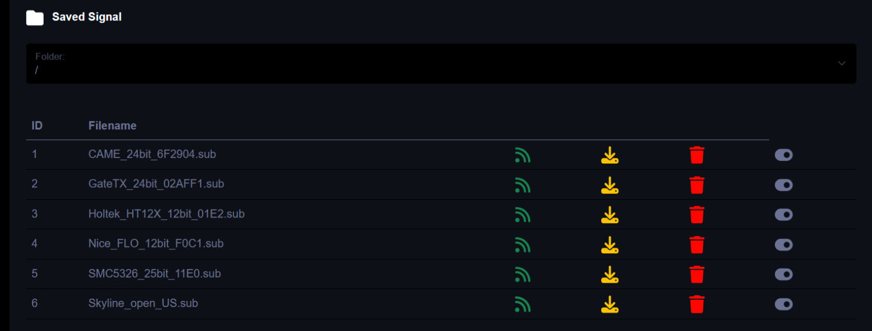
Task: Transmit the Skyline_open_US.sub signal
Action: (522, 304)
